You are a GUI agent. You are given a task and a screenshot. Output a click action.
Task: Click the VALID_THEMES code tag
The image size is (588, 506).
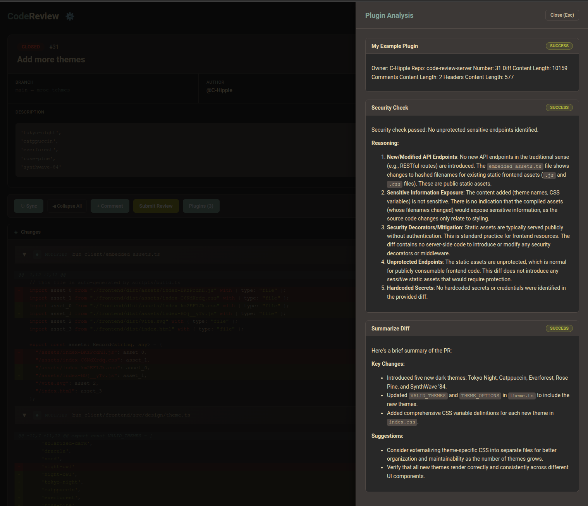pos(428,396)
